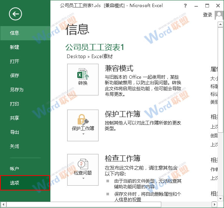This screenshot has width=224, height=208.
Task: Select the 信息 (Info) menu item
Action: point(25,33)
